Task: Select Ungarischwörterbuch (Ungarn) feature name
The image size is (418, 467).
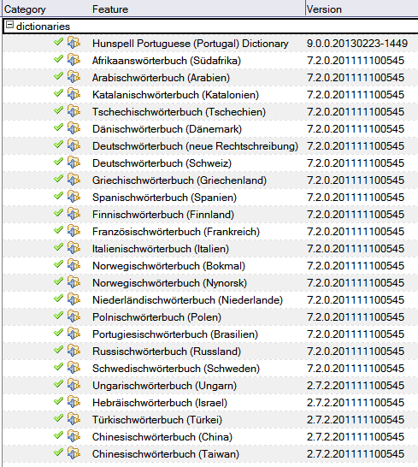Action: [x=164, y=386]
